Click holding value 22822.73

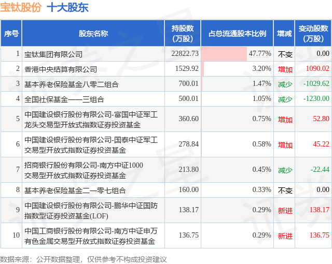pos(185,53)
